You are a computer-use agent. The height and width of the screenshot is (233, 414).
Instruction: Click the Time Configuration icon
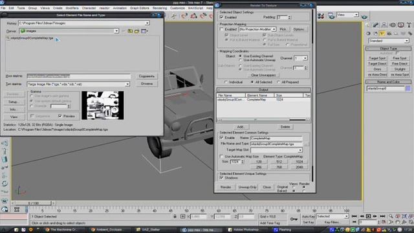(x=384, y=222)
